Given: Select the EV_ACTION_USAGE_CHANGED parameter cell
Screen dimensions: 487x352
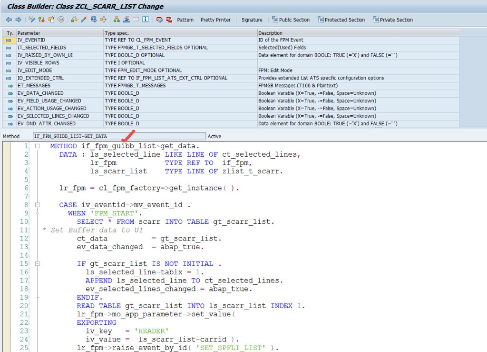Looking at the screenshot, I should [x=59, y=109].
